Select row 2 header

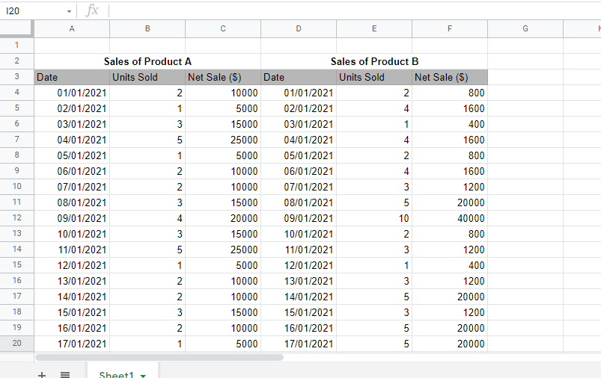coord(17,61)
